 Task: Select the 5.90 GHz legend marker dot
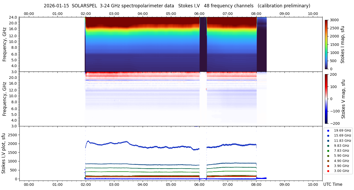point(328,156)
